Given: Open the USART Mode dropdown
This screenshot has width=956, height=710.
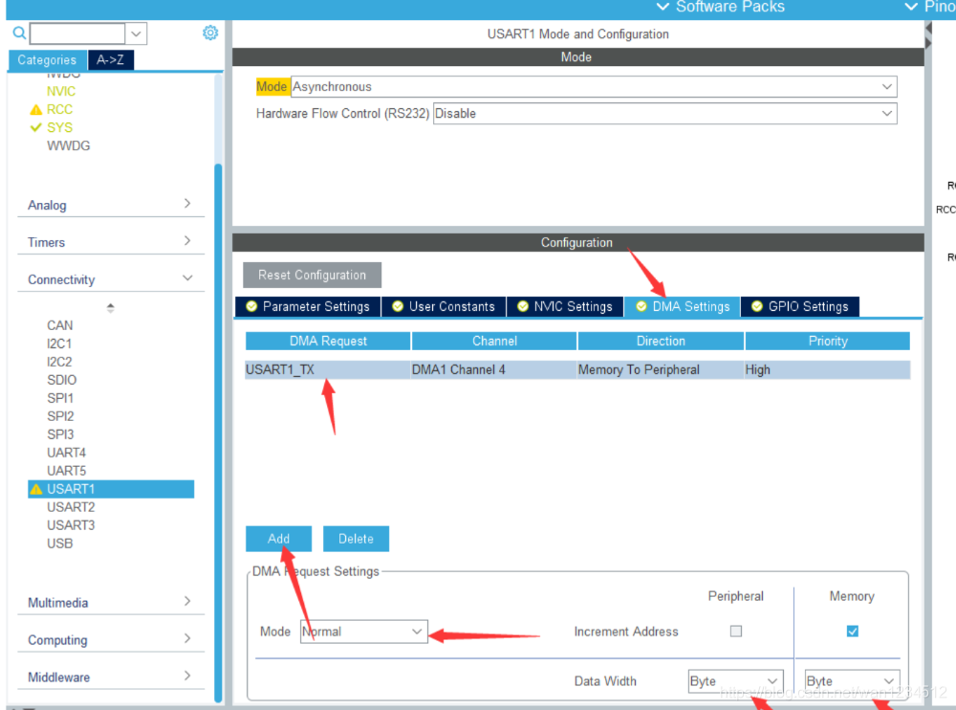Looking at the screenshot, I should [x=593, y=87].
